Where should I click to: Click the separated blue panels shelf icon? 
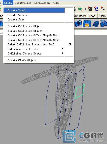(103, 23)
